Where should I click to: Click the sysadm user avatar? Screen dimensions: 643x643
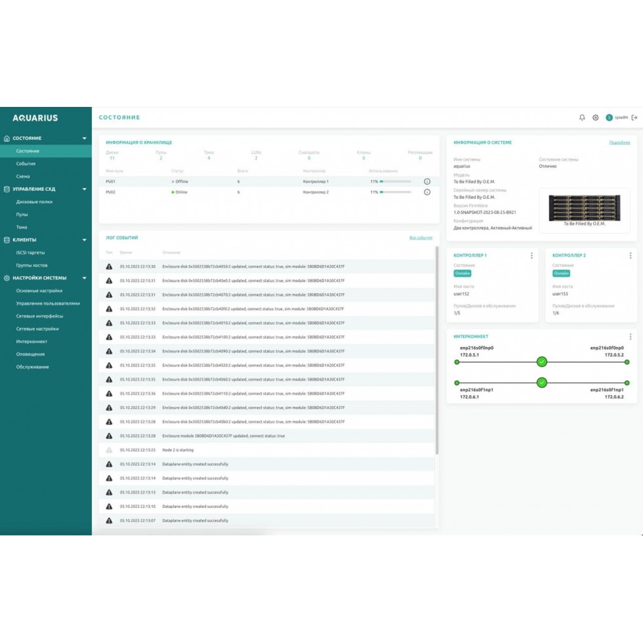609,117
